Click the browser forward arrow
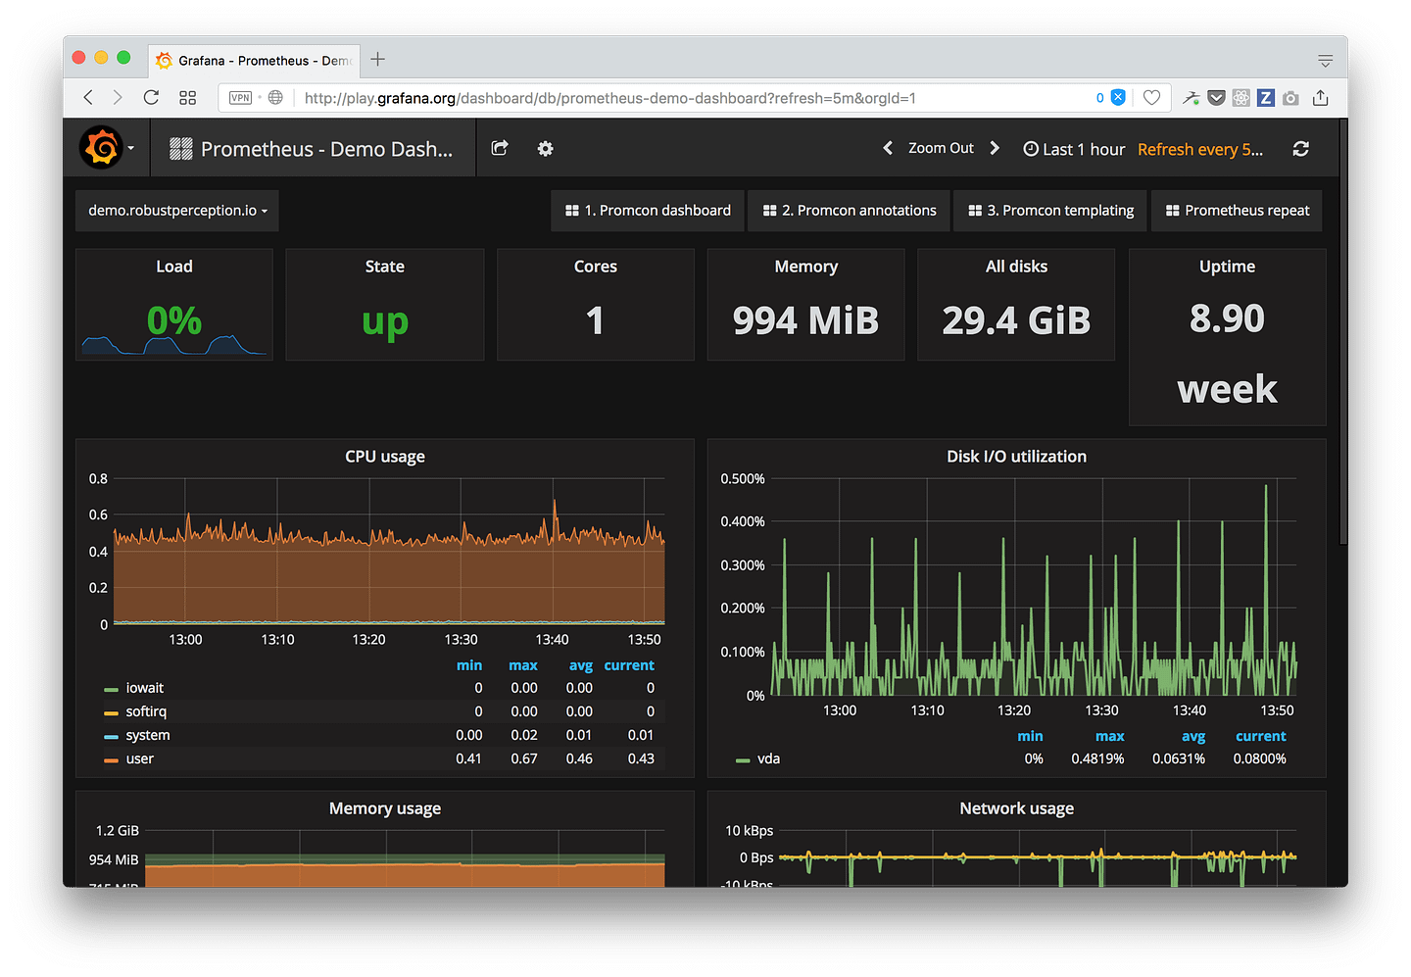The height and width of the screenshot is (977, 1411). (x=118, y=97)
